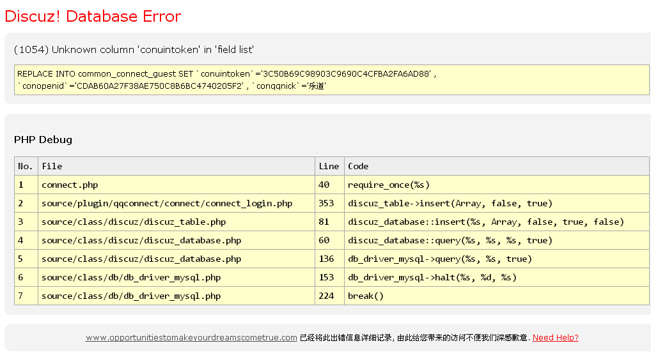Click line number 81 cell

coord(329,222)
